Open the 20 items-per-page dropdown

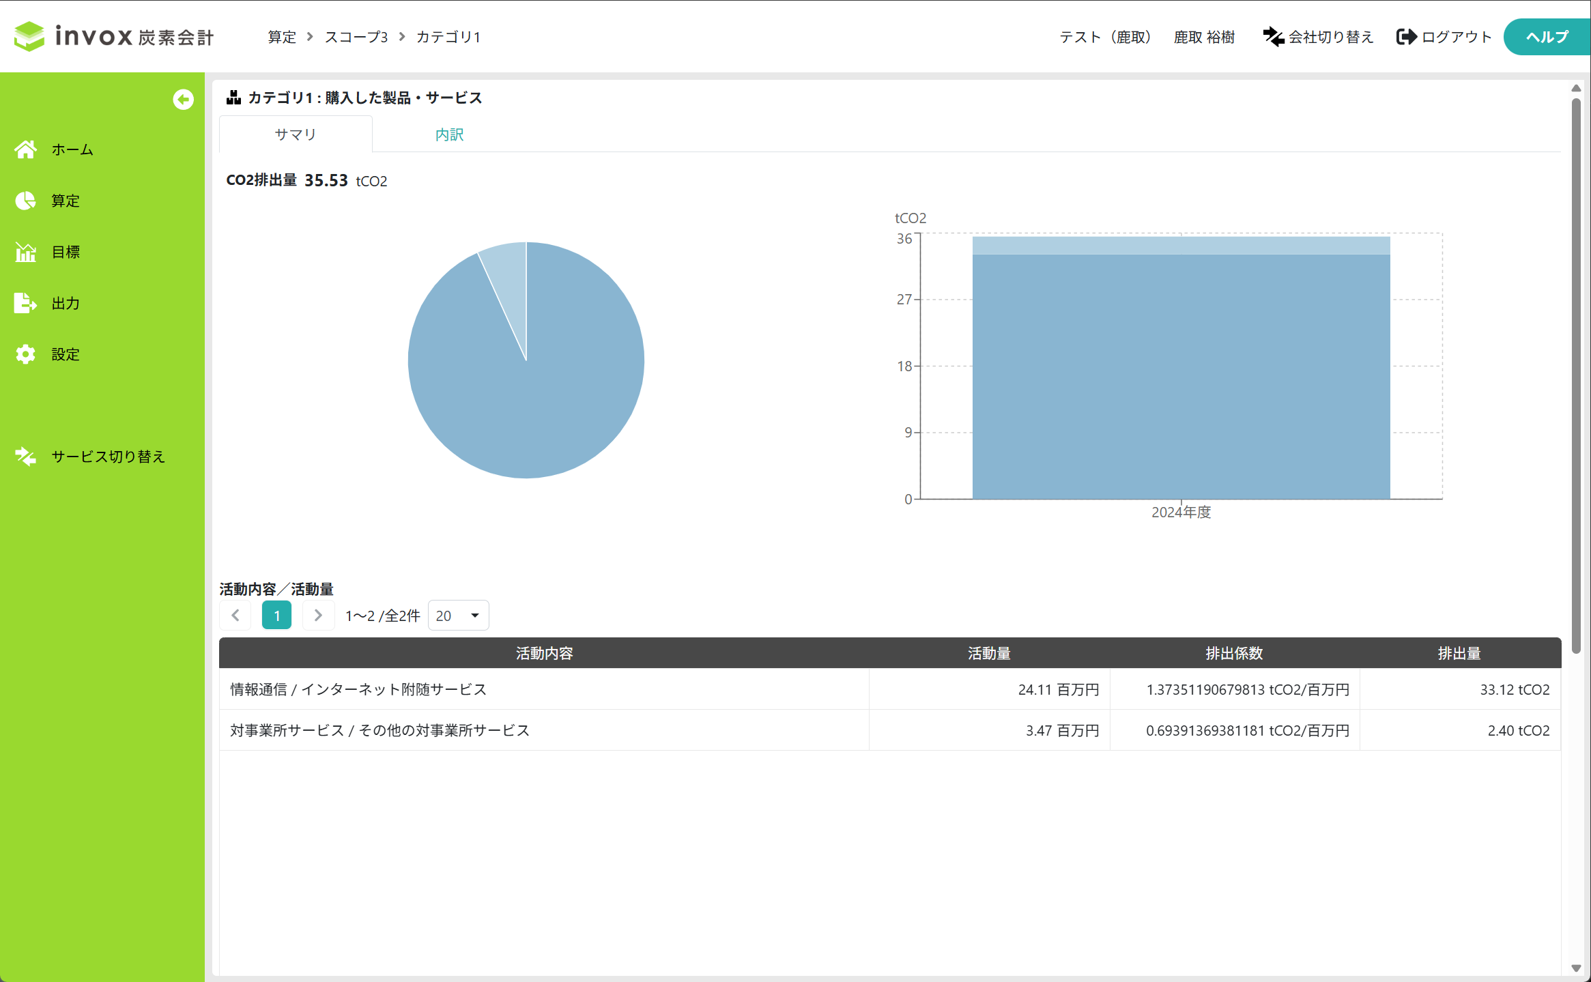(458, 616)
